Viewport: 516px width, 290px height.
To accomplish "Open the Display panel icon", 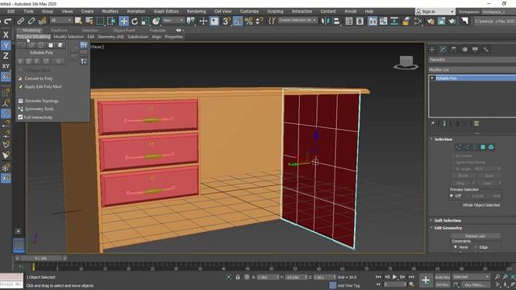I will point(475,50).
